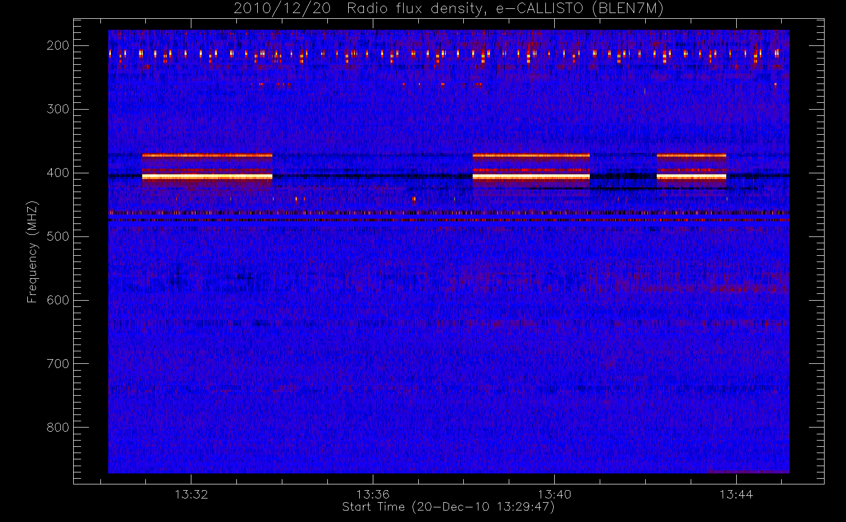846x522 pixels.
Task: Click the 'Start Time (20-Dec-10 13:29:47)' label
Action: coord(448,507)
